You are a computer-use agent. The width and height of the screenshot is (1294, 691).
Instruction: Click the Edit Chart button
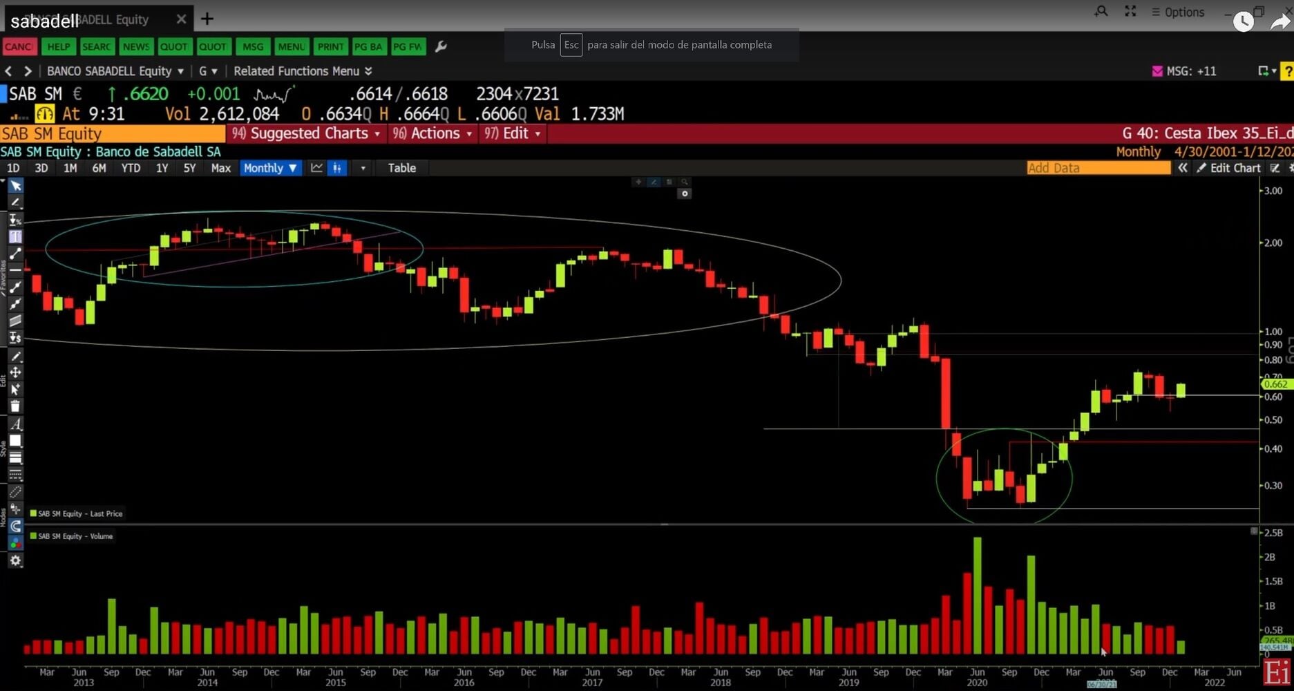(1229, 168)
